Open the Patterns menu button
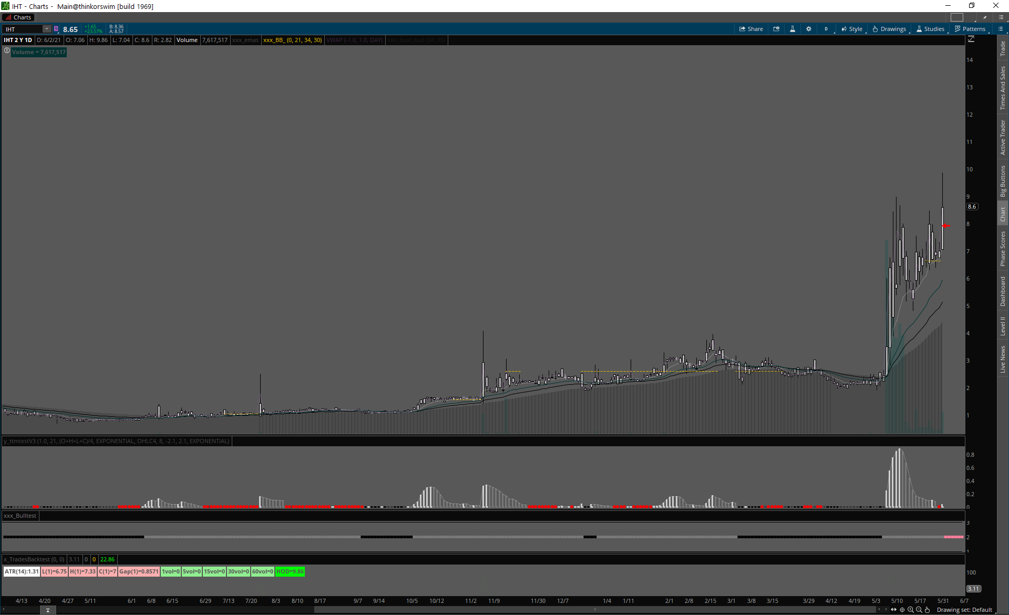This screenshot has width=1009, height=615. tap(970, 29)
